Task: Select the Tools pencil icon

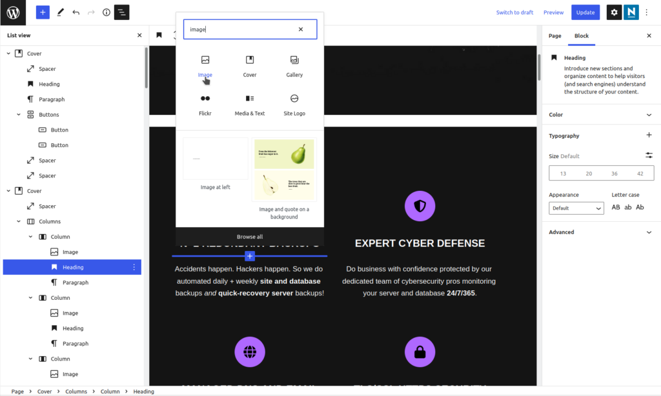Action: [x=60, y=12]
